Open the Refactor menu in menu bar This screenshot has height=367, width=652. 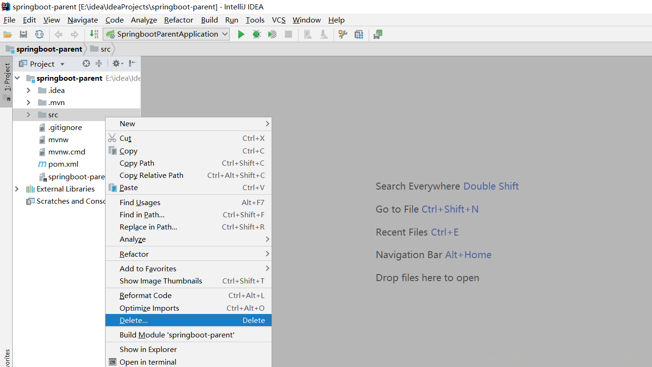(179, 20)
